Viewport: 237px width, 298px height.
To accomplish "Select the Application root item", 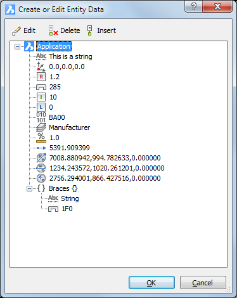I will [54, 46].
